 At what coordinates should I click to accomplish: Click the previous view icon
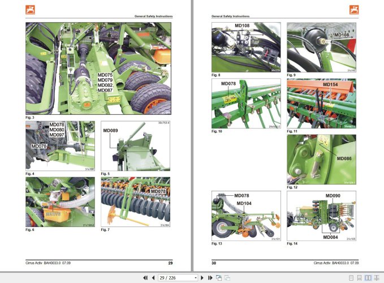point(219,278)
